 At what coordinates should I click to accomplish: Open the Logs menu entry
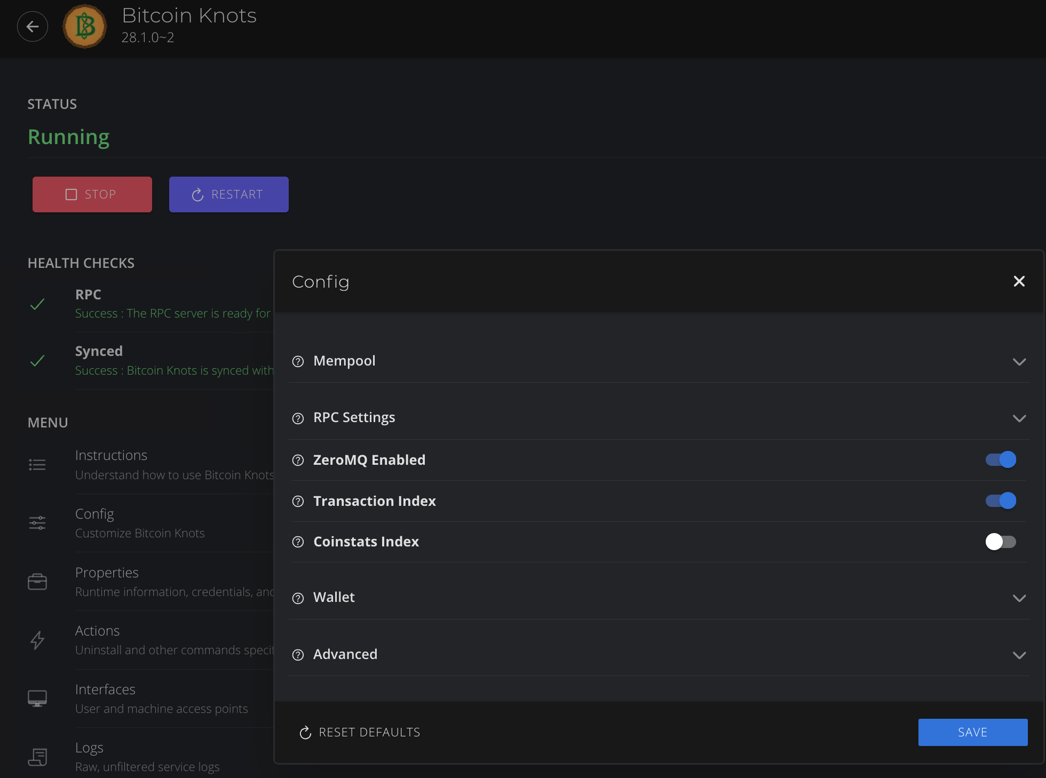[90, 748]
